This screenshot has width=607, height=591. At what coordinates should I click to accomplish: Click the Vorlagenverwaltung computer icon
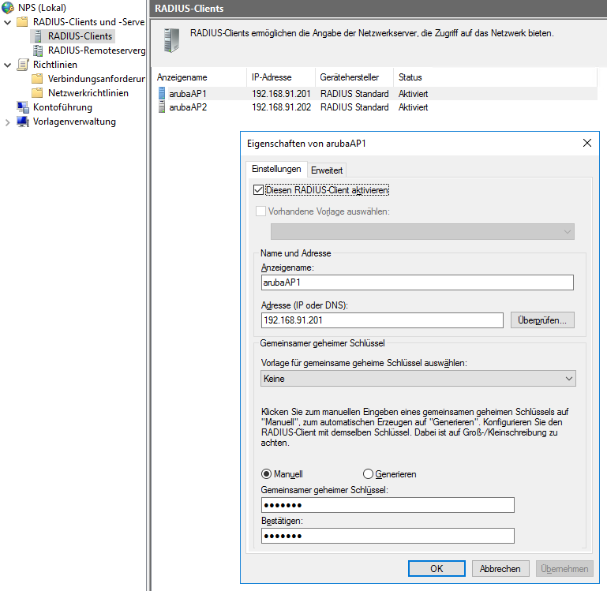pos(23,122)
